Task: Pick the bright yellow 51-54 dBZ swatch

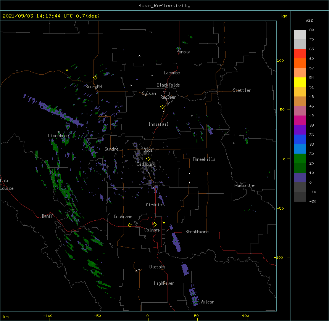Action: [300, 82]
